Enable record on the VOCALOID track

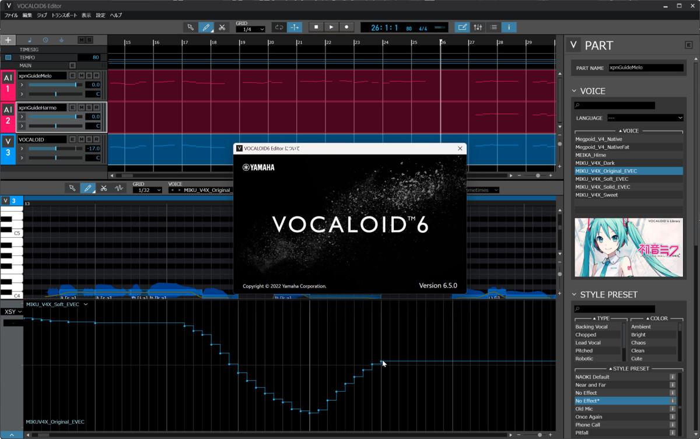tap(97, 139)
